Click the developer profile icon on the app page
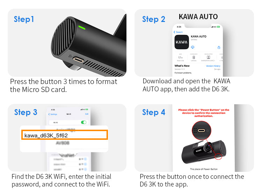 pyautogui.click(x=208, y=57)
